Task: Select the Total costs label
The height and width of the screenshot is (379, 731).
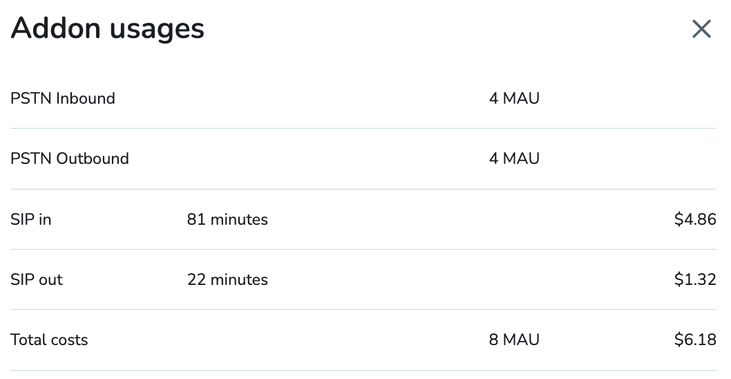Action: click(49, 340)
